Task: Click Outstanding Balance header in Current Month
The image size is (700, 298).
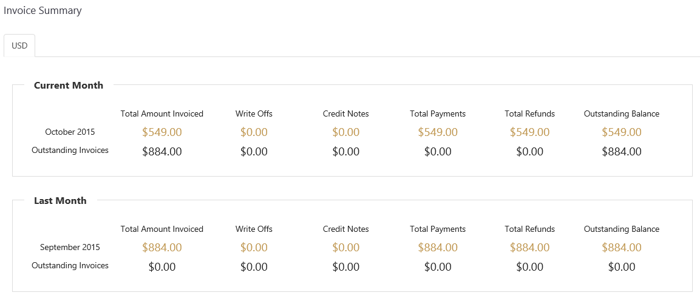Action: tap(622, 113)
